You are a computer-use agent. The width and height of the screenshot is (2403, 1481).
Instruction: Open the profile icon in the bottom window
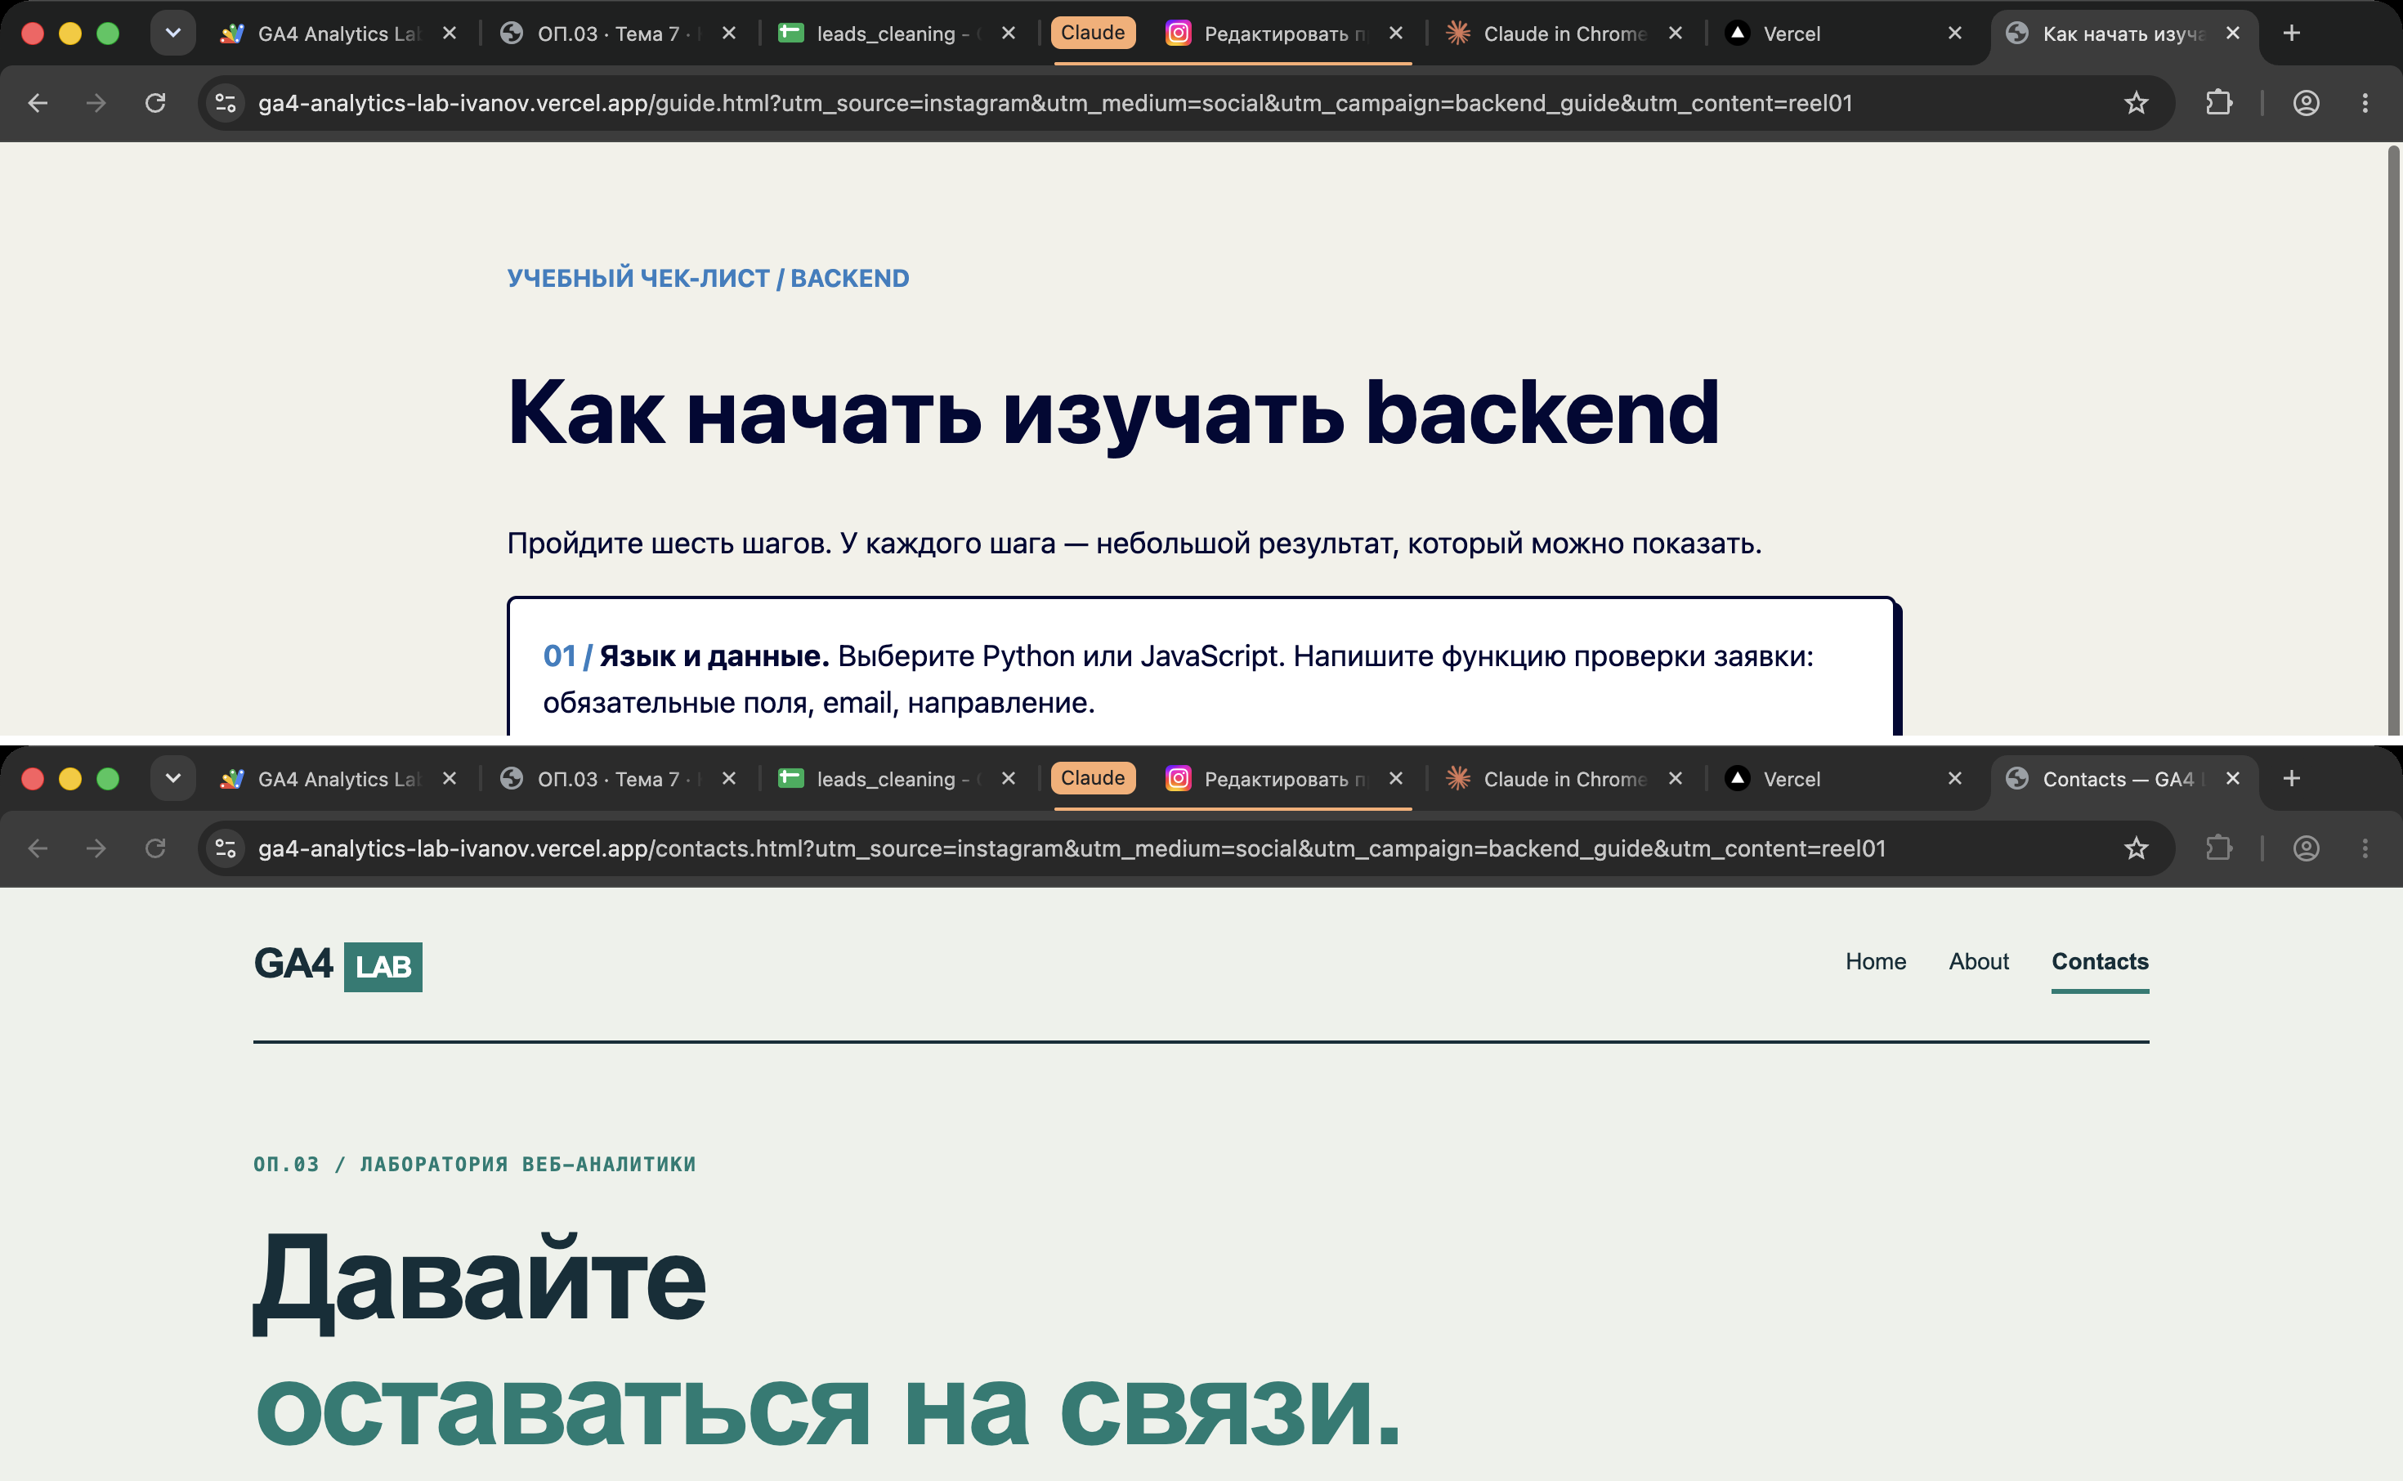2306,848
